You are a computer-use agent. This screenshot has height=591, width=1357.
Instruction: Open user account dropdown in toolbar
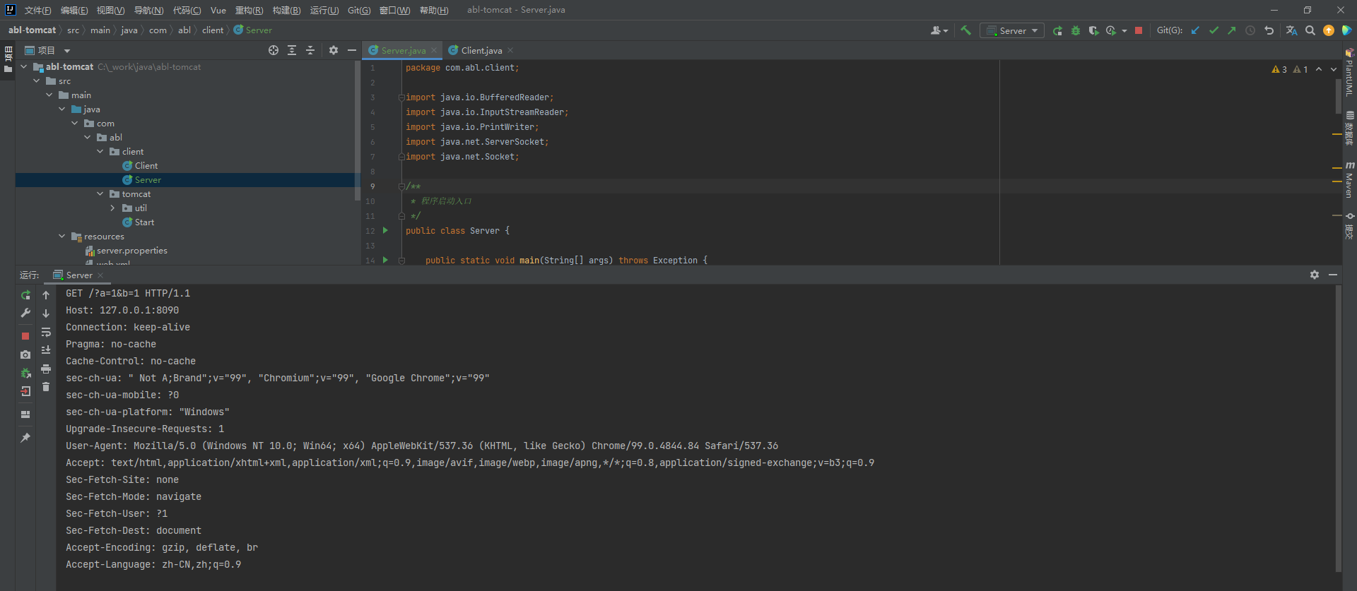(x=939, y=30)
